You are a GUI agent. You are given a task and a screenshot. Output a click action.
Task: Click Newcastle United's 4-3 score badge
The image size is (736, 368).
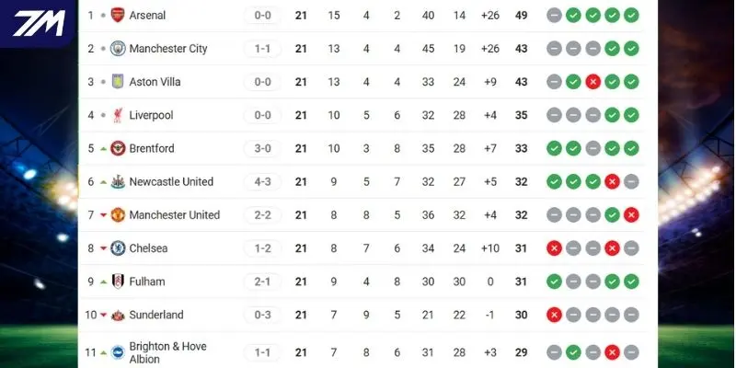[x=262, y=181]
